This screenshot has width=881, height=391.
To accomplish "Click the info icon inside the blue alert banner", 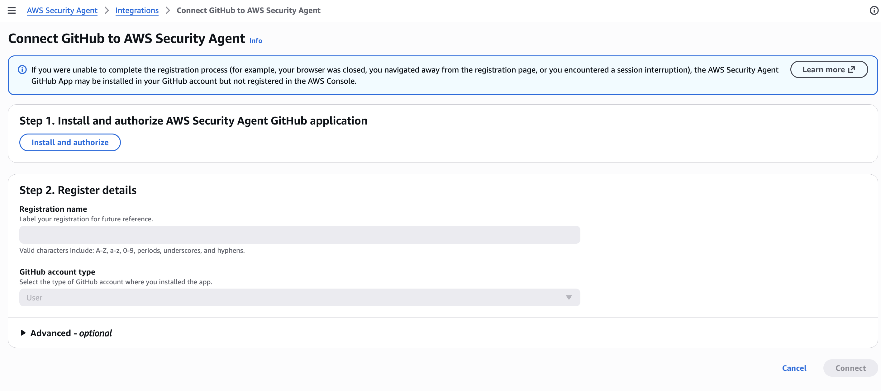I will pos(22,69).
